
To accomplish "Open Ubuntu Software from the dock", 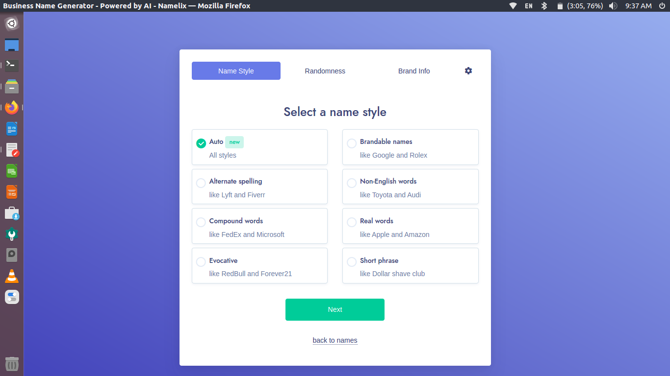I will [x=11, y=212].
